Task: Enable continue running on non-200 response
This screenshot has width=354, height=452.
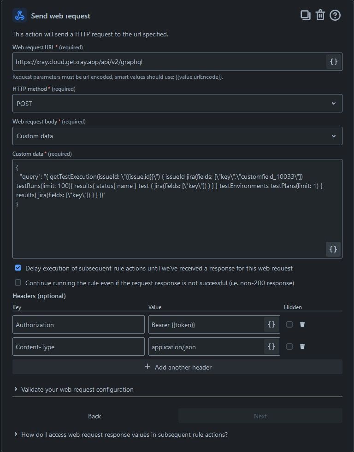Action: (18, 282)
